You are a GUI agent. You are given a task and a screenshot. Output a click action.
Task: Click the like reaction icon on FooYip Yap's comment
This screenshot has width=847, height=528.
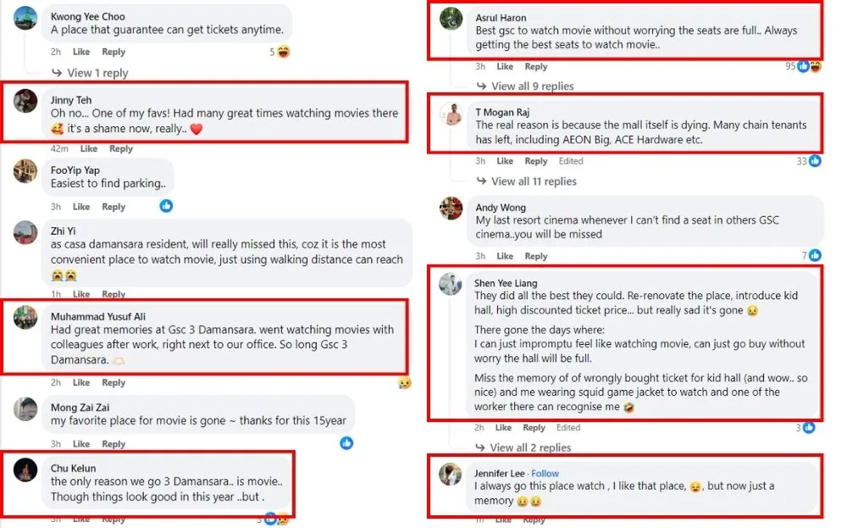pyautogui.click(x=166, y=206)
